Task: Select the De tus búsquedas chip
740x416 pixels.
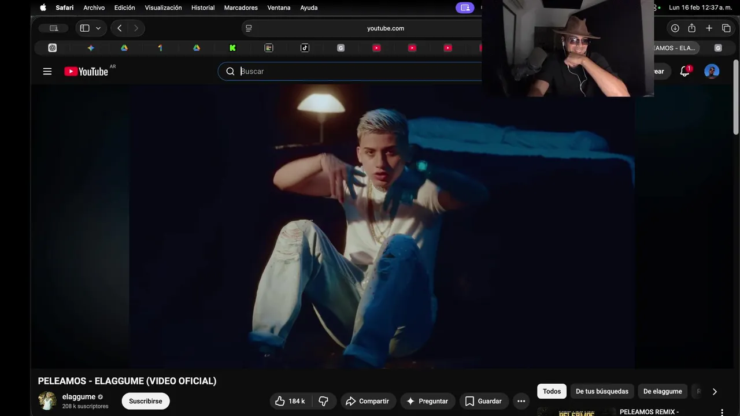Action: point(602,391)
